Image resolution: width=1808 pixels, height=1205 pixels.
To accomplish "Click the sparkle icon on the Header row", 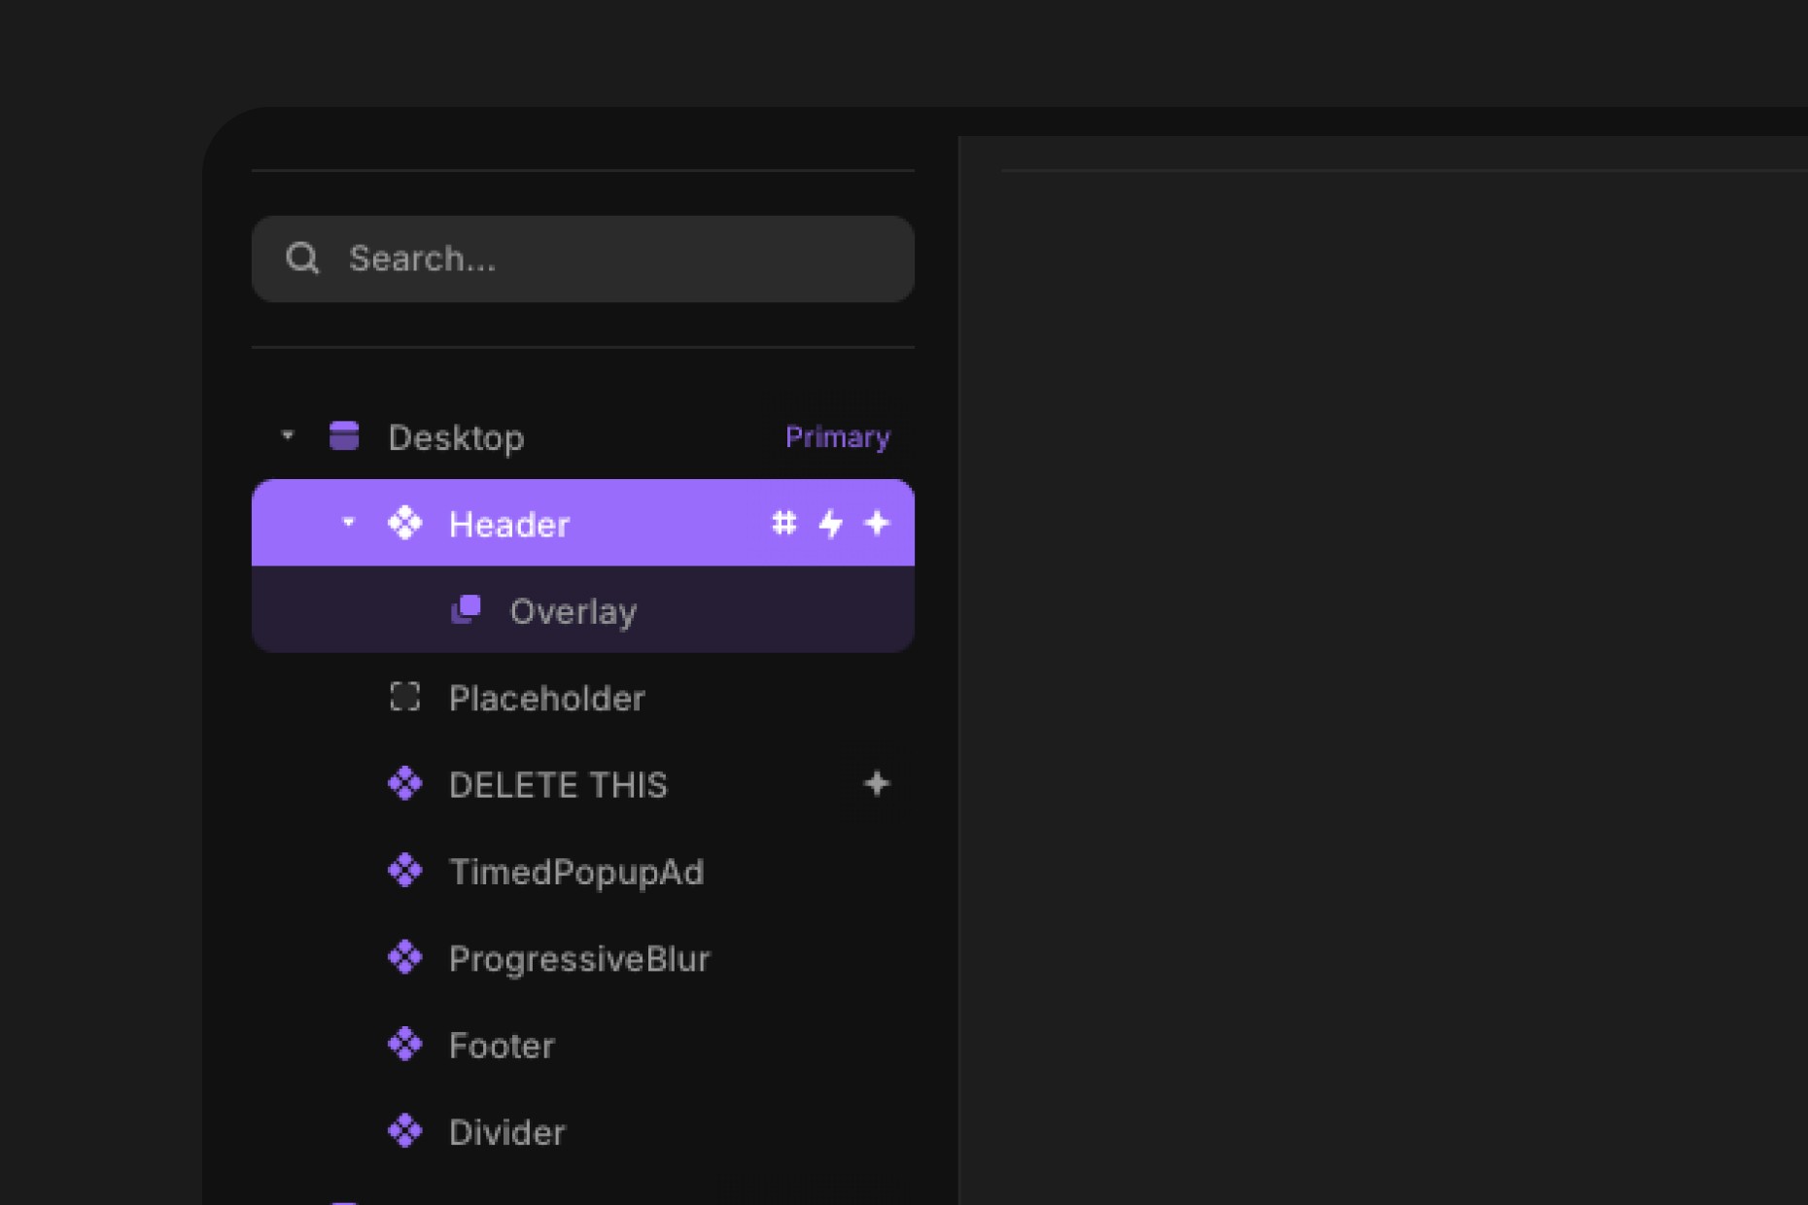I will pyautogui.click(x=878, y=523).
